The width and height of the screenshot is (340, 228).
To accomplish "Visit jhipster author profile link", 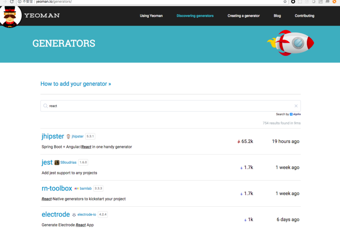I will 77,137.
